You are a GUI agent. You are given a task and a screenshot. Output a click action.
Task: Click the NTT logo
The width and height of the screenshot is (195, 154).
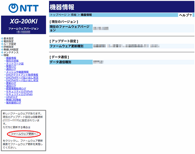[23, 8]
